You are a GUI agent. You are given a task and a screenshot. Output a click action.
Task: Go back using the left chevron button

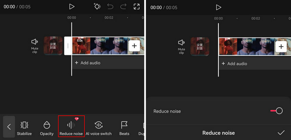click(9, 127)
